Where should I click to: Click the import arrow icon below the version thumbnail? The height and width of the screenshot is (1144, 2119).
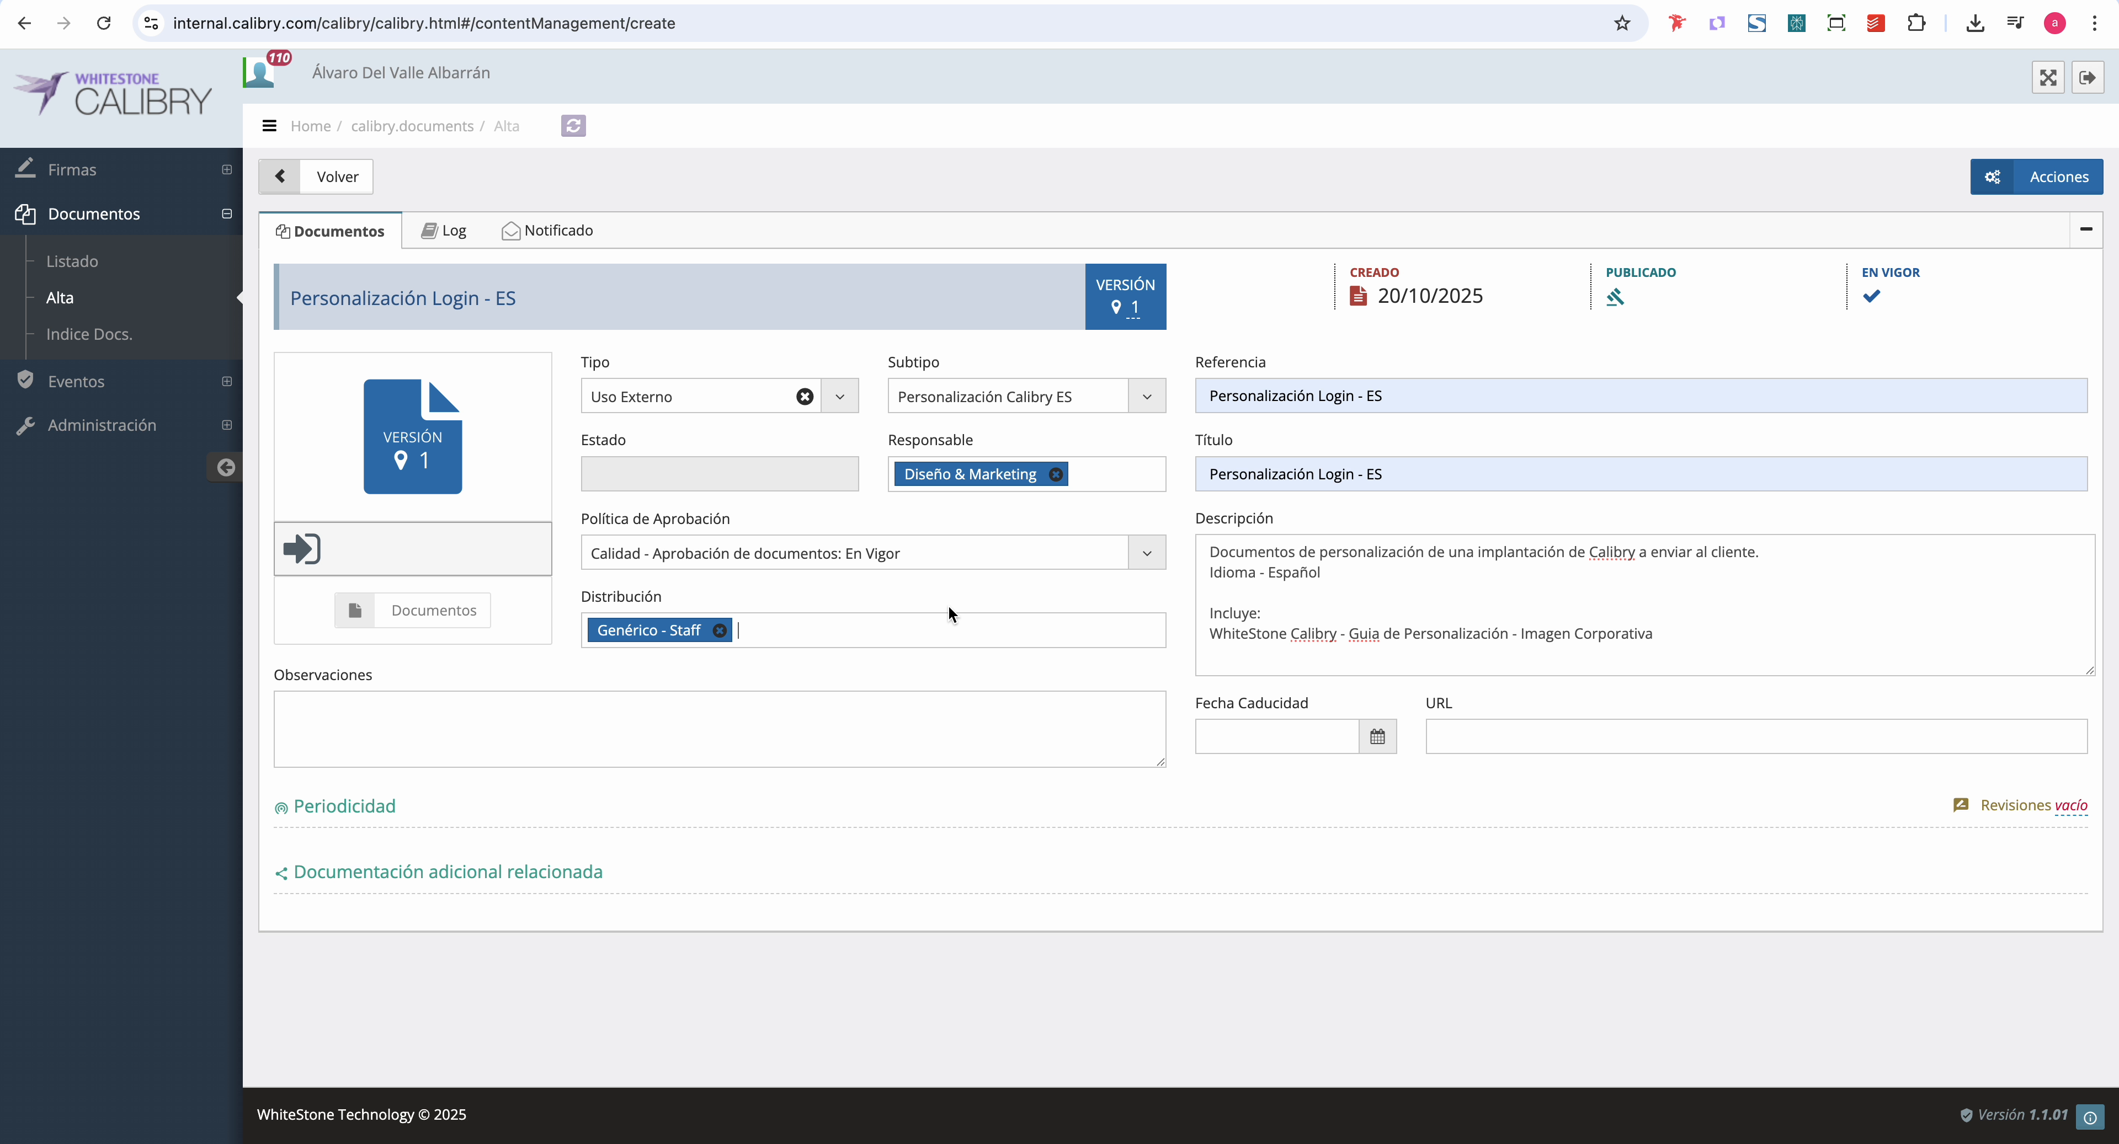[302, 549]
